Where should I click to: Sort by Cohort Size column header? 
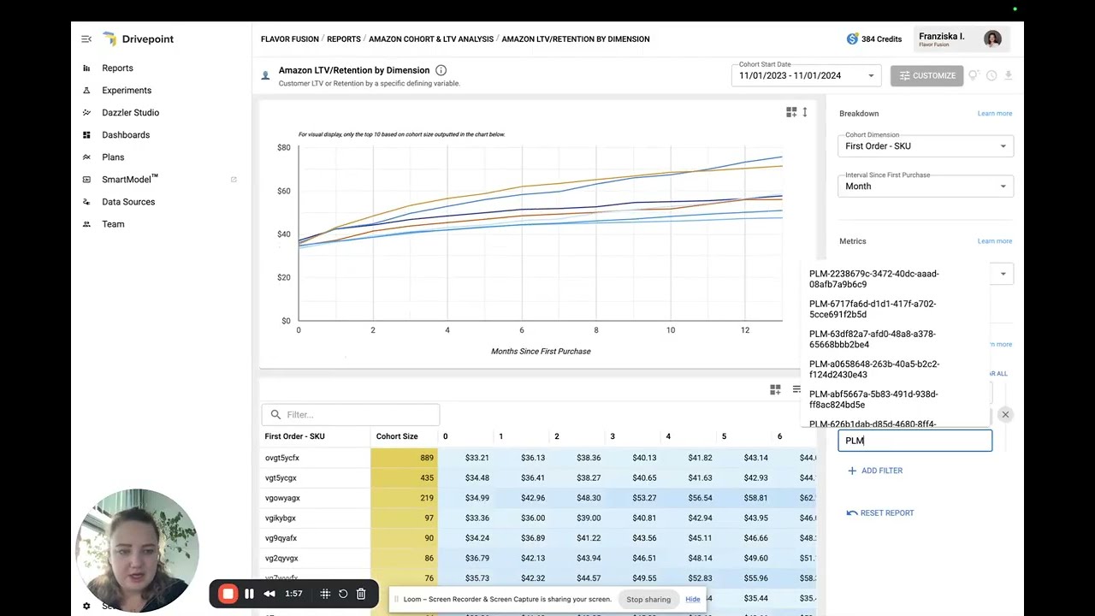point(397,437)
